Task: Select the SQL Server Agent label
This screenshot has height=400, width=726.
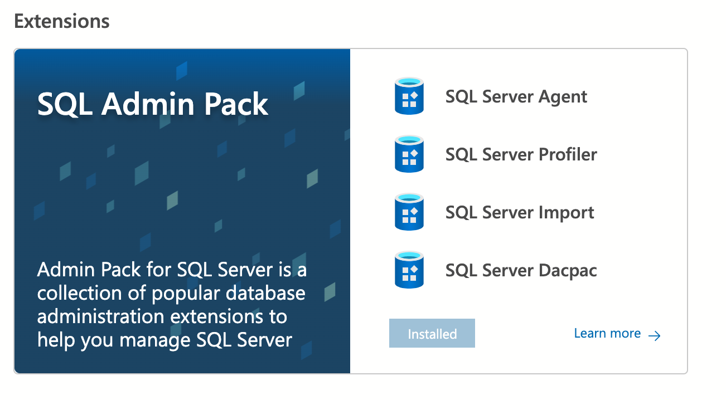Action: 516,96
